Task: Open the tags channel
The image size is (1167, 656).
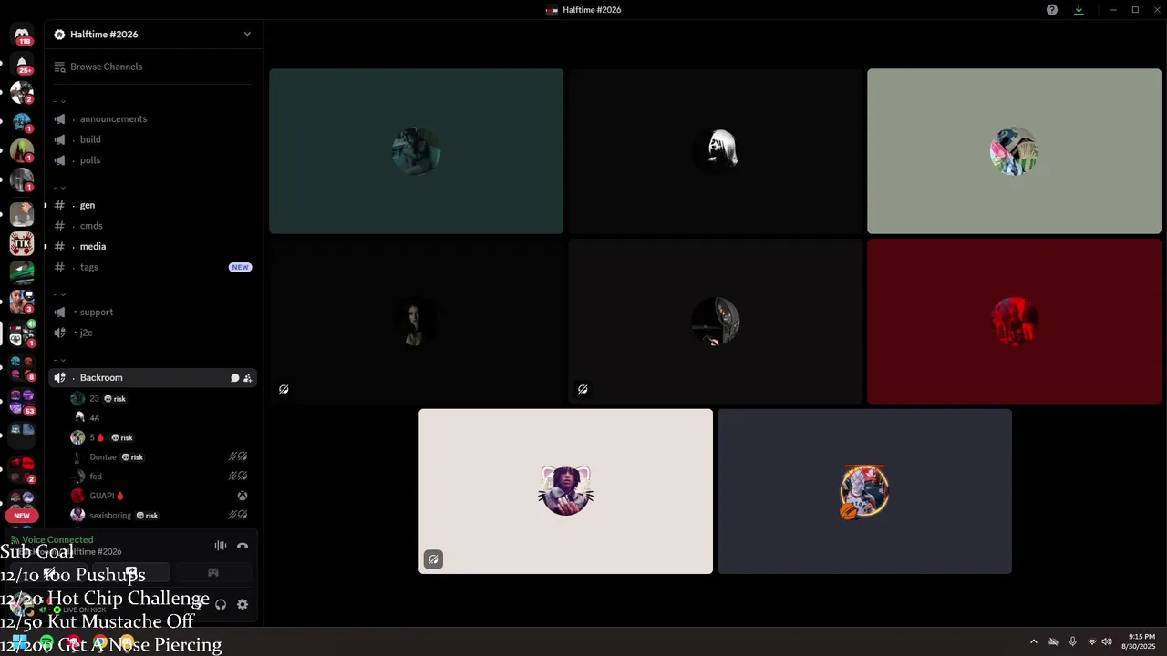Action: [153, 267]
